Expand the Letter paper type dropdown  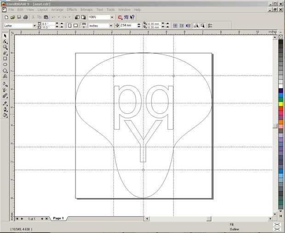[34, 26]
